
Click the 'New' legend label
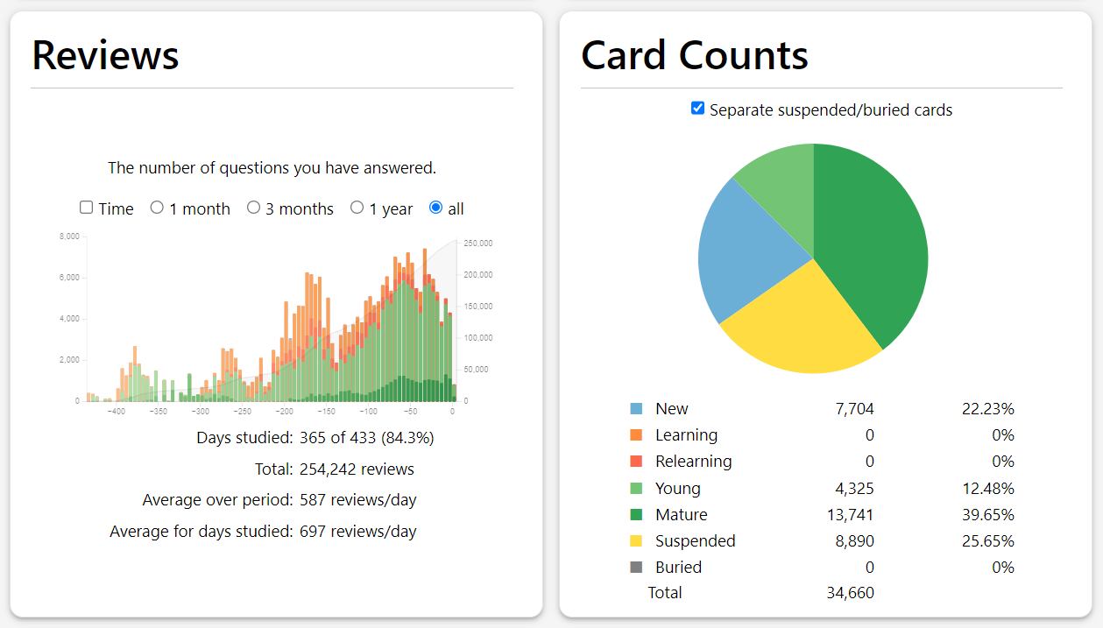pyautogui.click(x=672, y=409)
